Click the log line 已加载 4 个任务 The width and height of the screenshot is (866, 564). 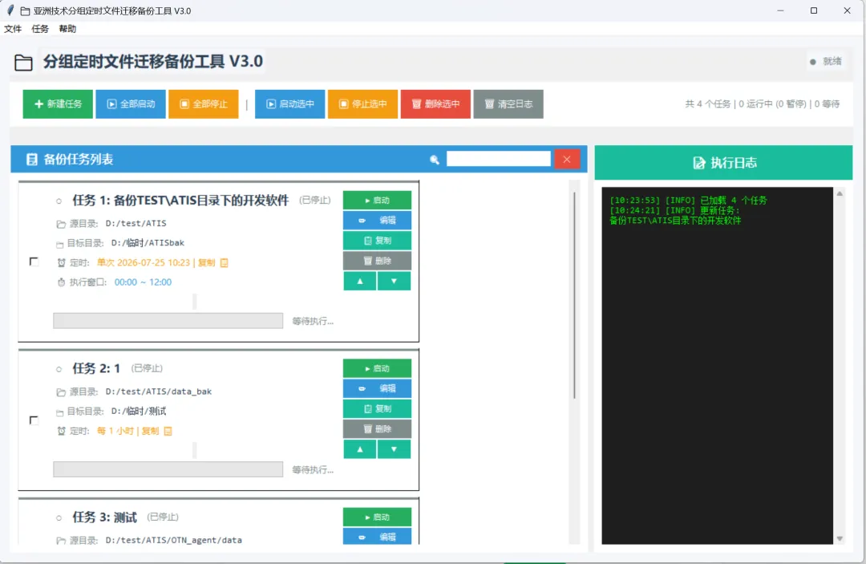[688, 200]
